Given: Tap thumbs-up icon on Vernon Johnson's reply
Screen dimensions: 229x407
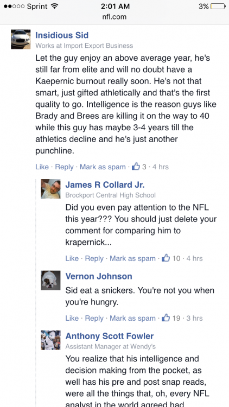Looking at the screenshot, I should (x=166, y=317).
